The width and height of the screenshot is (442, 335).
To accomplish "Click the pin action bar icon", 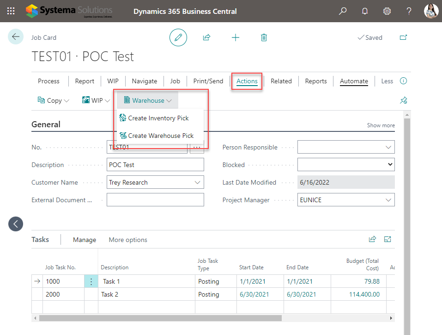I will 403,100.
